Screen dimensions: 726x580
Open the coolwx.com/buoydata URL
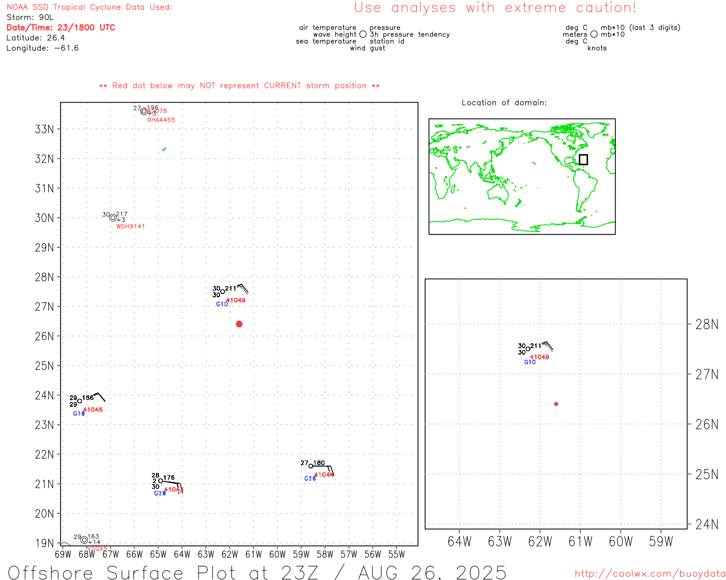650,574
